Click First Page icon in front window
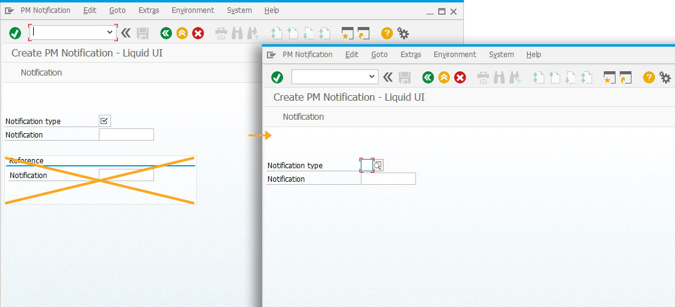 click(538, 78)
